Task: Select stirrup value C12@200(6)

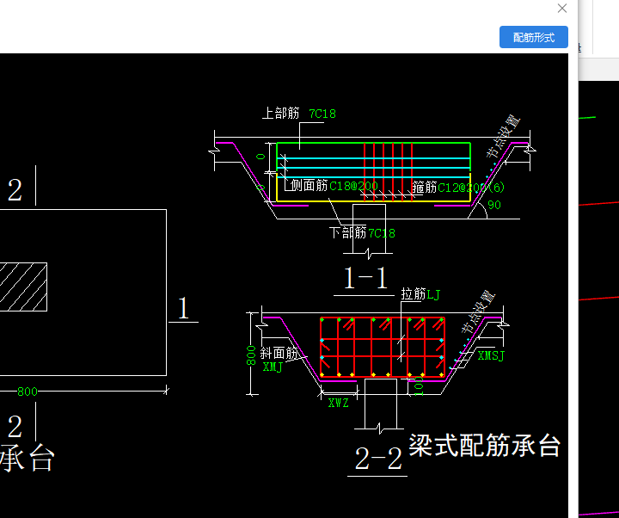Action: click(471, 187)
